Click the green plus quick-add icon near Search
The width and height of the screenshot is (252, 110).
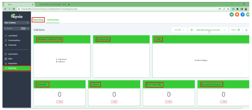coord(28,28)
